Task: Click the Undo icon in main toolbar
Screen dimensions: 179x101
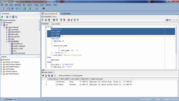Action: pos(17,8)
